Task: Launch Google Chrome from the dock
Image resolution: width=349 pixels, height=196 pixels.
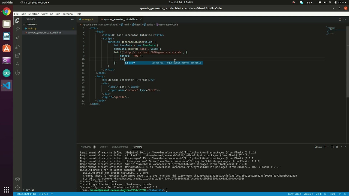Action: pyautogui.click(x=7, y=12)
